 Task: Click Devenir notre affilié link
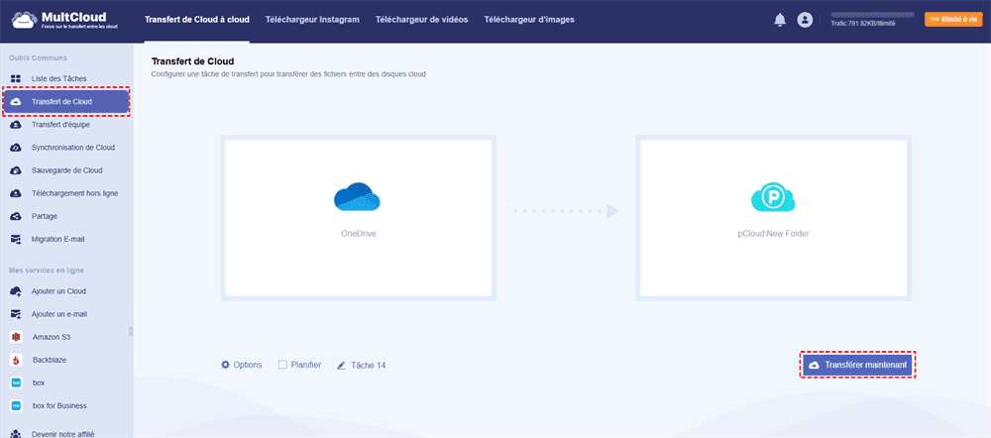pos(63,434)
